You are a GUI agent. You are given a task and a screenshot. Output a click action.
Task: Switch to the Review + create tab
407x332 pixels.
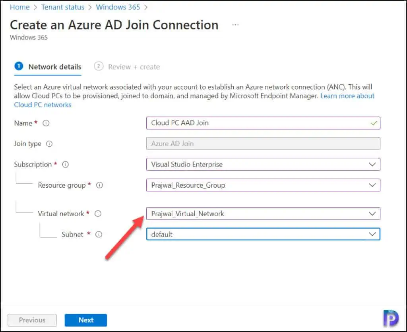coord(127,67)
